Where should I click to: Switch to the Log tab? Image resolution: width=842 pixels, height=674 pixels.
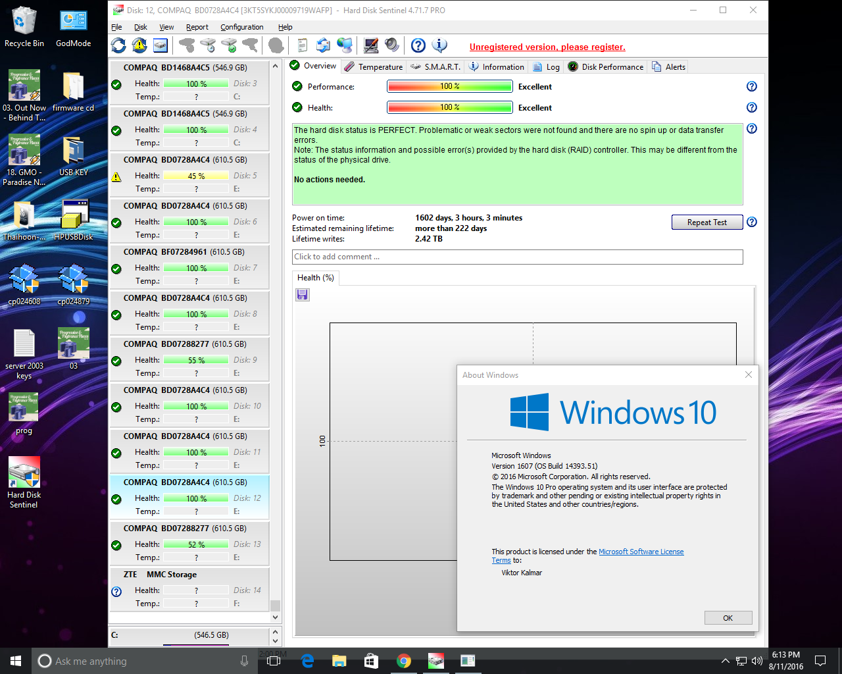coord(546,66)
